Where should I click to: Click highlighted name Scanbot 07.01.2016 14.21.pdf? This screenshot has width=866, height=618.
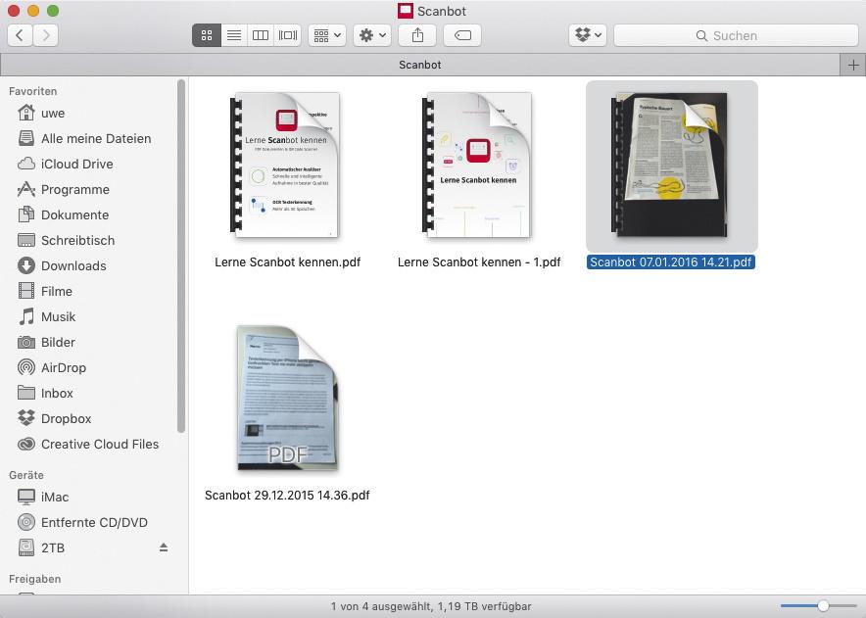(x=670, y=262)
